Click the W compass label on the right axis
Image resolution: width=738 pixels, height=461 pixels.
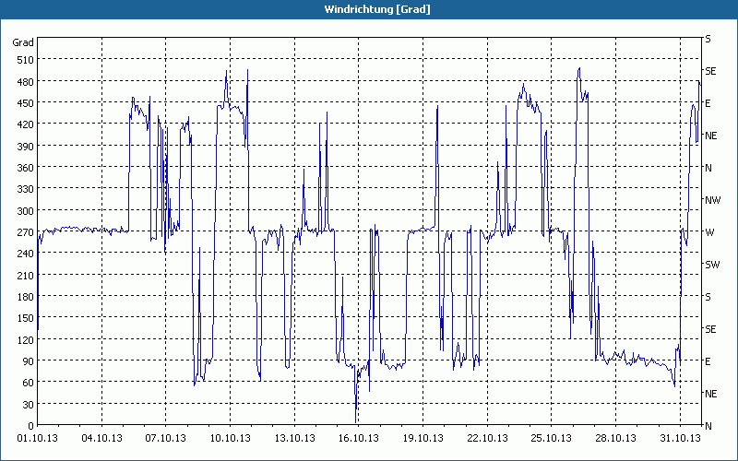(x=708, y=232)
